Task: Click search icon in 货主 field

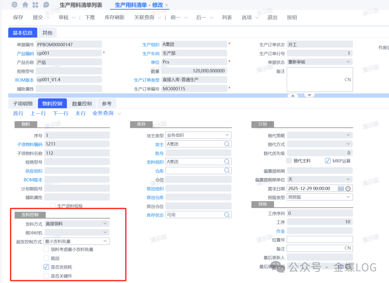Action: coord(227,144)
